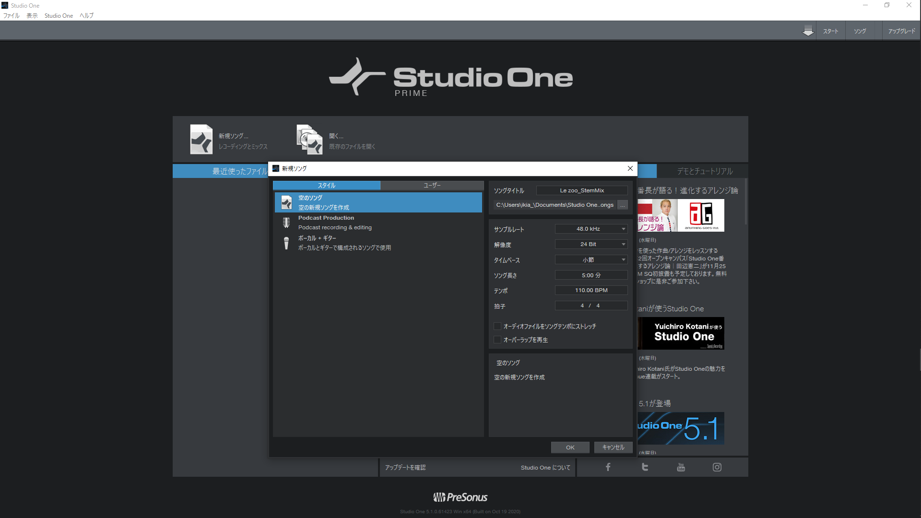Viewport: 921px width, 518px height.
Task: Click アップデートを確認 link
Action: pyautogui.click(x=405, y=468)
